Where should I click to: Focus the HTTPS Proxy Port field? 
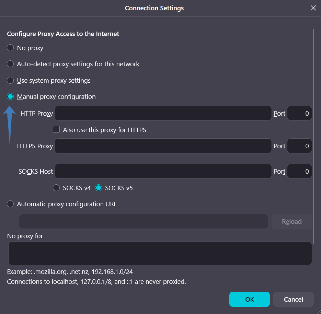click(x=299, y=146)
